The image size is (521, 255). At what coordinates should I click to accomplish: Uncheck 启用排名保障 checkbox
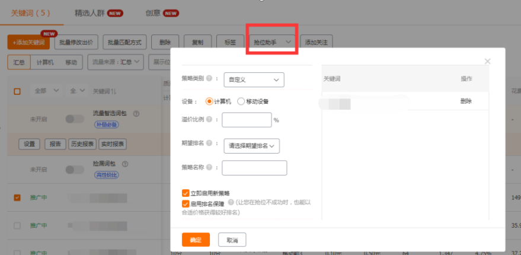[x=186, y=203]
